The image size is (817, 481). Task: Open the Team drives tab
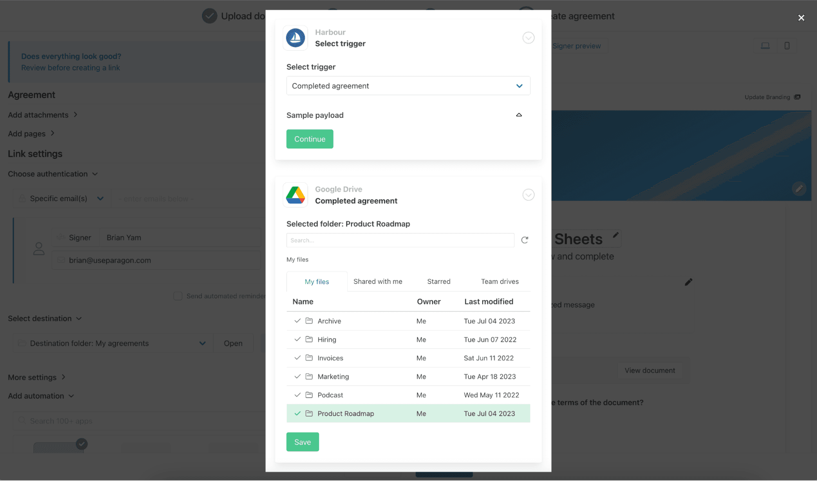pyautogui.click(x=499, y=282)
